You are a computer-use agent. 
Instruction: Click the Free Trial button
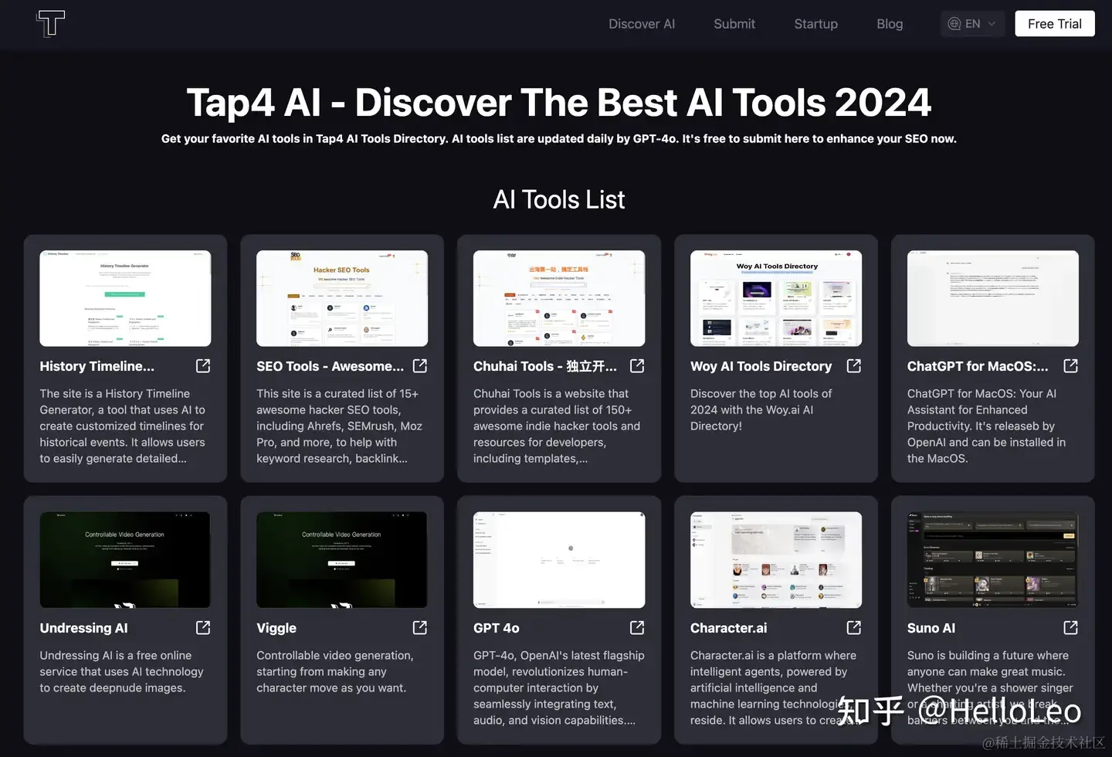tap(1055, 24)
